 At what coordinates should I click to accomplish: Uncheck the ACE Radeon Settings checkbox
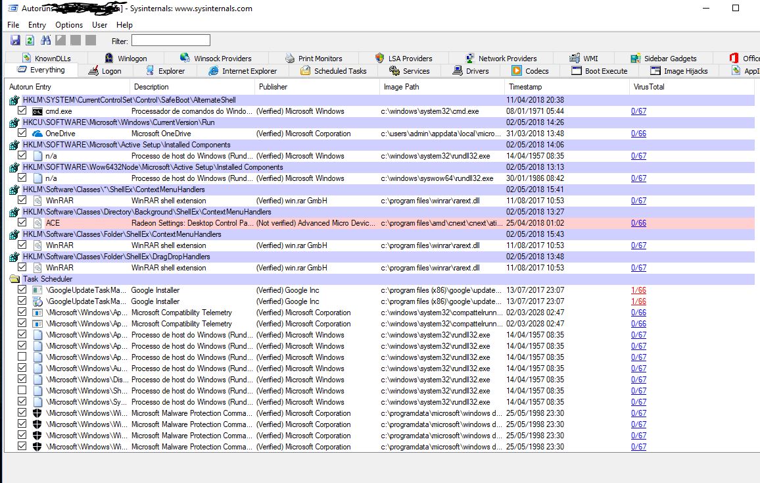pyautogui.click(x=22, y=222)
